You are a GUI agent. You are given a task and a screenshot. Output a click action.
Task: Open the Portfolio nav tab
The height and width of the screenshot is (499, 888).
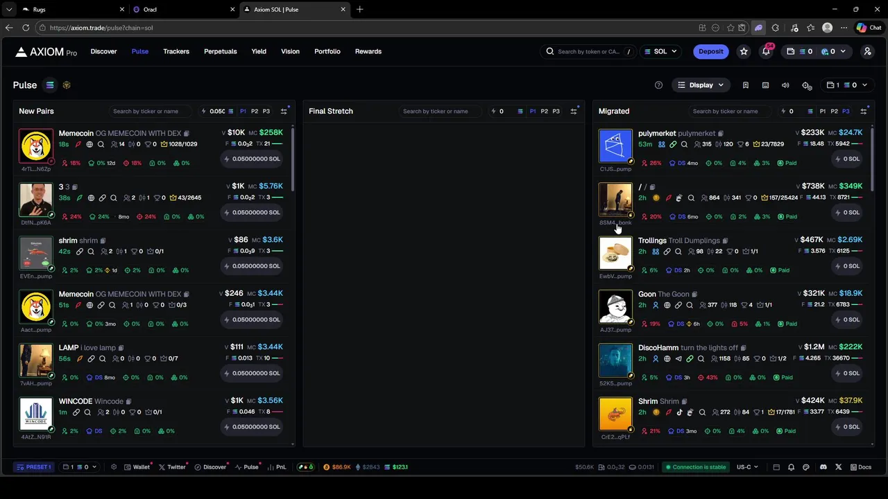pyautogui.click(x=327, y=51)
